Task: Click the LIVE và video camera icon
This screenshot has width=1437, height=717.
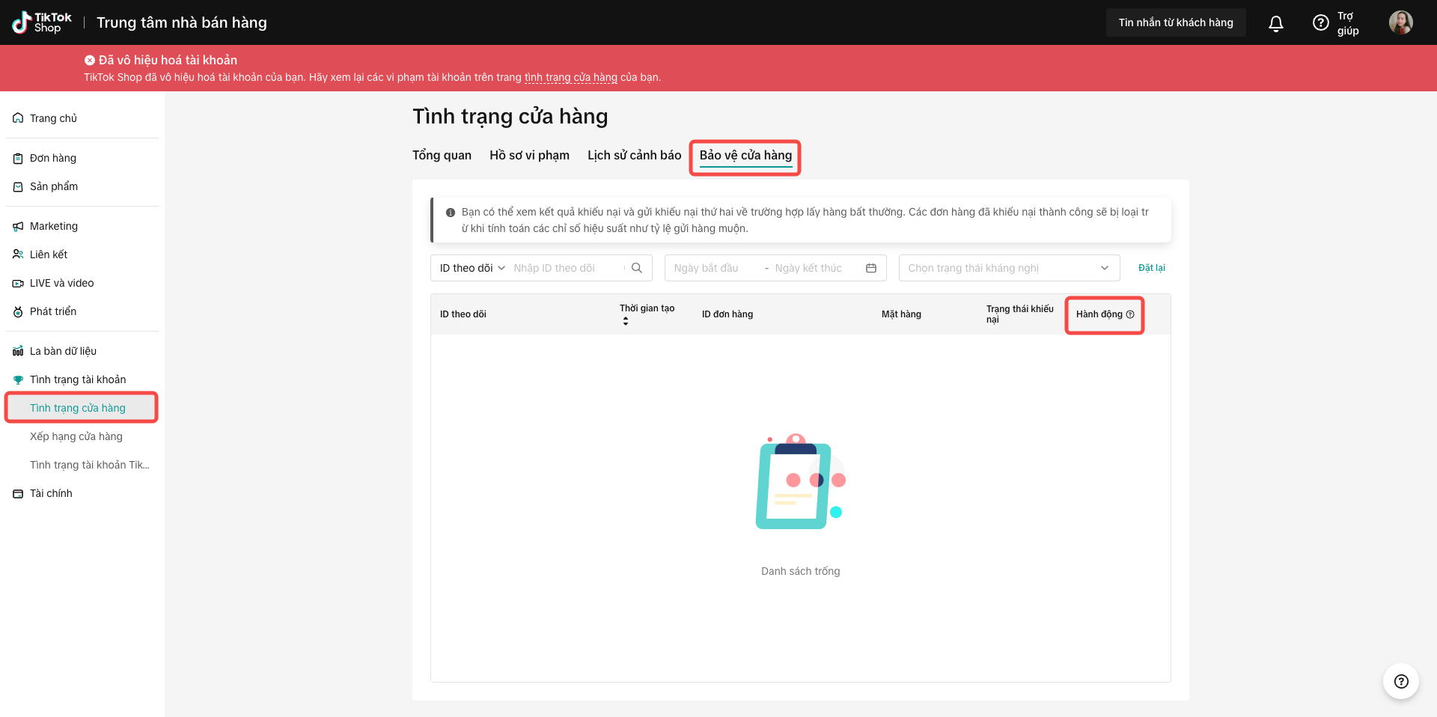Action: (x=18, y=283)
